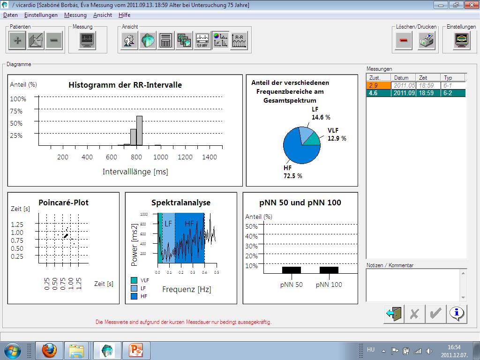Viewport: 480px width, 360px height.
Task: Click the LF 14.6 % pie label
Action: pos(321,113)
